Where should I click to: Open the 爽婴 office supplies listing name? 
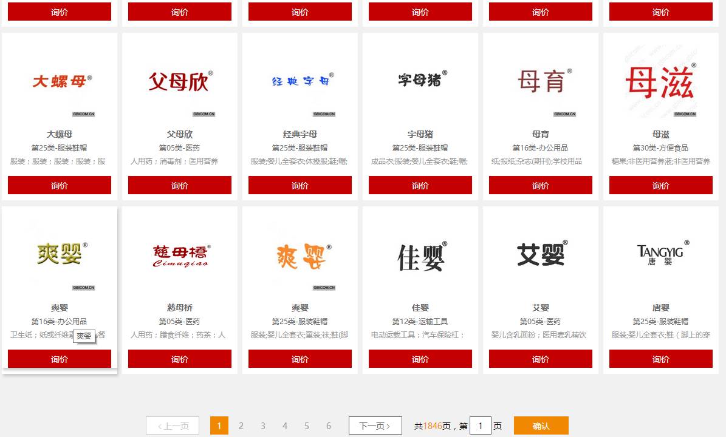(59, 307)
